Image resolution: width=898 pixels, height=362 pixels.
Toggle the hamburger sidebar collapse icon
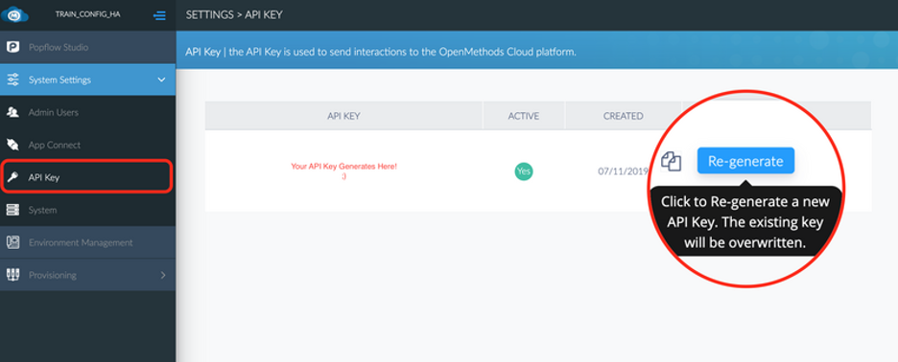coord(160,15)
